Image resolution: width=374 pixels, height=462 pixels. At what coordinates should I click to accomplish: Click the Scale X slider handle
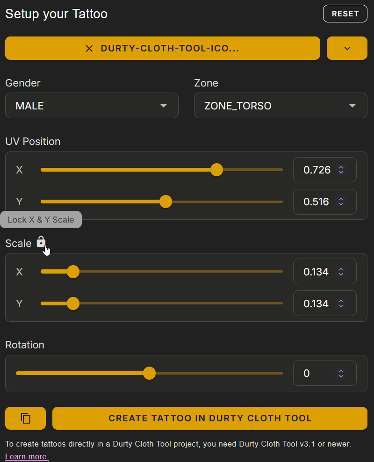click(x=73, y=272)
